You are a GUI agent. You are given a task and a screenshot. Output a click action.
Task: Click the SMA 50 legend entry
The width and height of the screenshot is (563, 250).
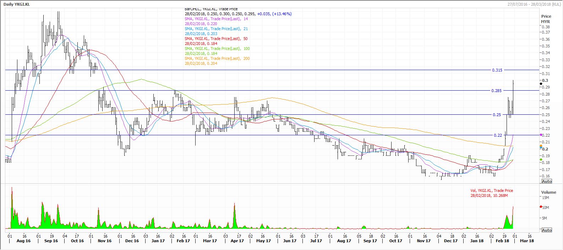[216, 39]
